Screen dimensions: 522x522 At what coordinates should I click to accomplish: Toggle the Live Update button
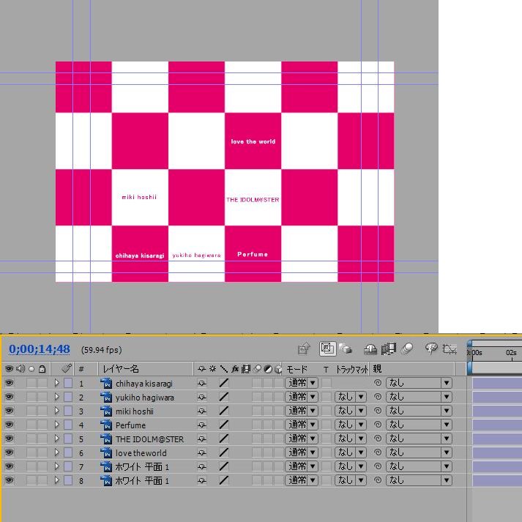pos(327,348)
